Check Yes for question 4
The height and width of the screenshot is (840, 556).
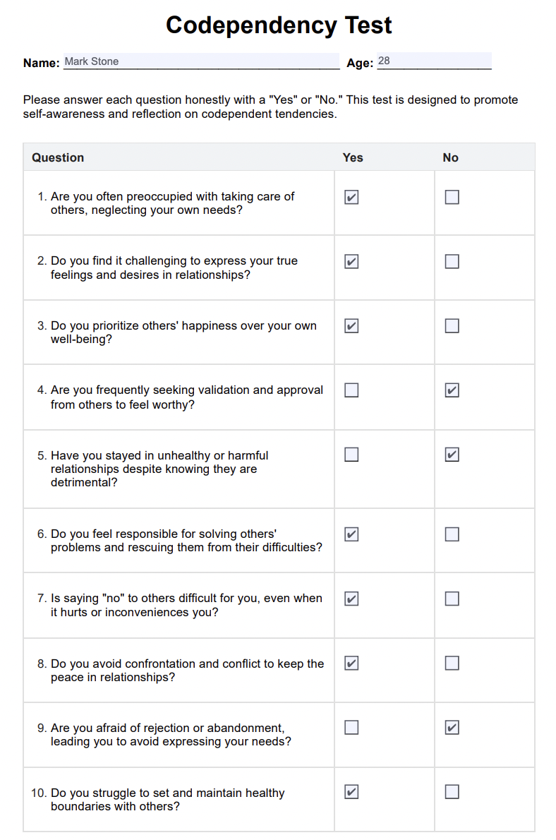351,390
